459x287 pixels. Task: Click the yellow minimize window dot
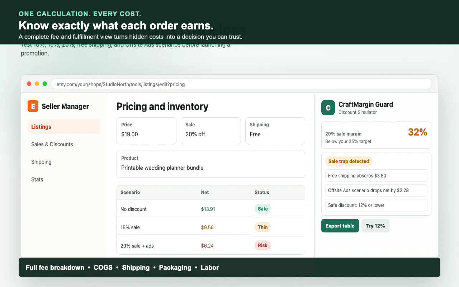[x=37, y=84]
